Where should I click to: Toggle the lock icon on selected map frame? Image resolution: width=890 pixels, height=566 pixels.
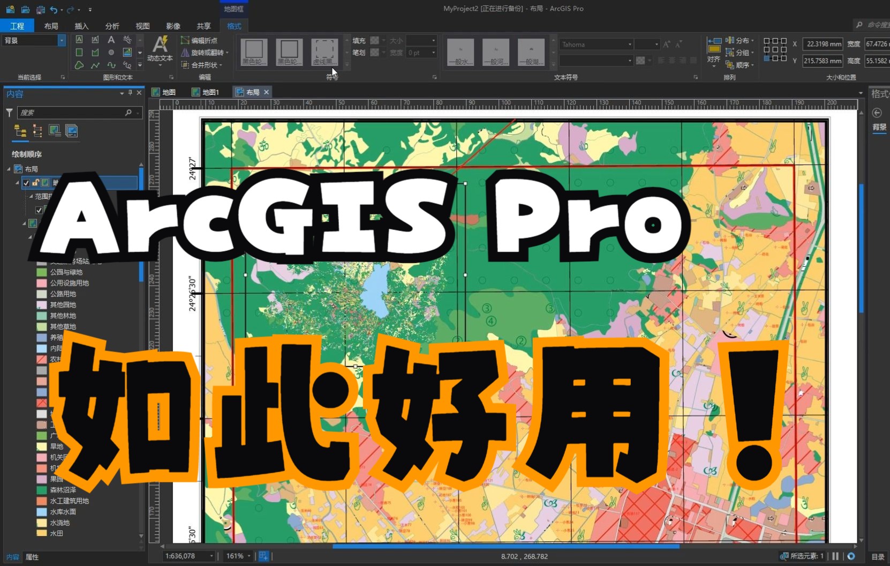(36, 183)
